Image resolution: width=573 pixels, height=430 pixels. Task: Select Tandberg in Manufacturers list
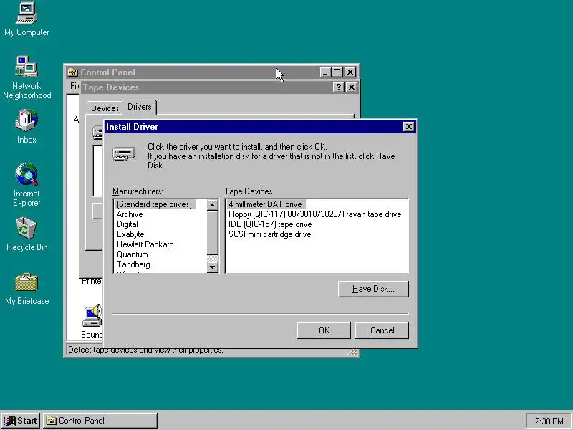click(133, 264)
